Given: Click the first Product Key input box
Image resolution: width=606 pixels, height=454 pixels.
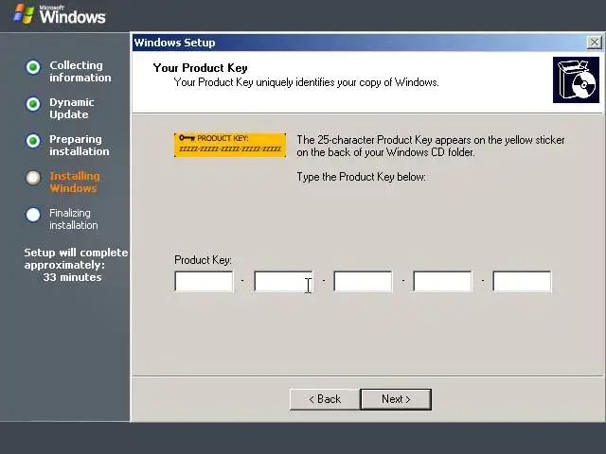Looking at the screenshot, I should pyautogui.click(x=205, y=282).
